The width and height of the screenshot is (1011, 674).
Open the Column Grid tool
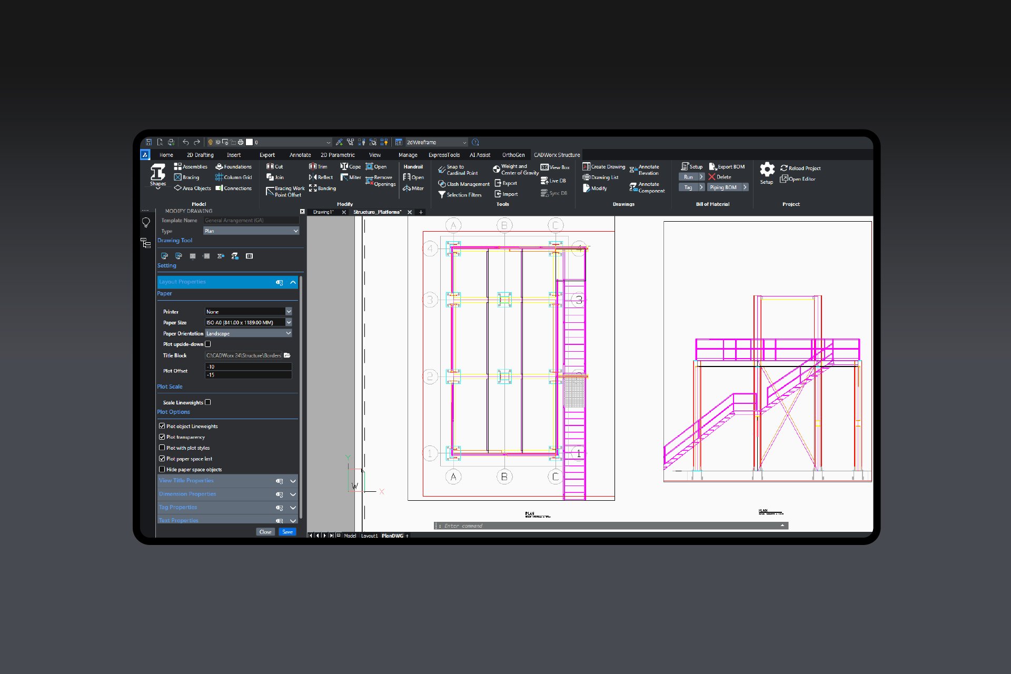click(234, 177)
